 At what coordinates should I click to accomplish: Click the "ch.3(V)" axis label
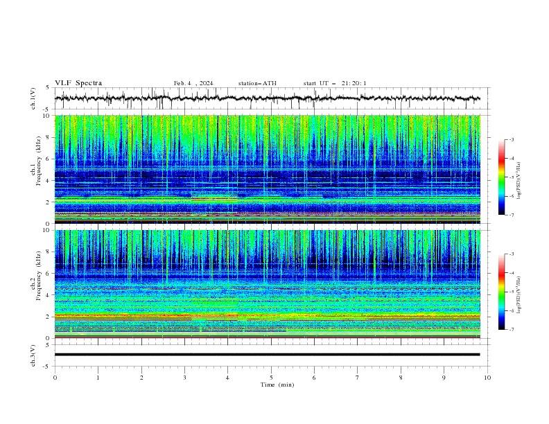coord(33,355)
